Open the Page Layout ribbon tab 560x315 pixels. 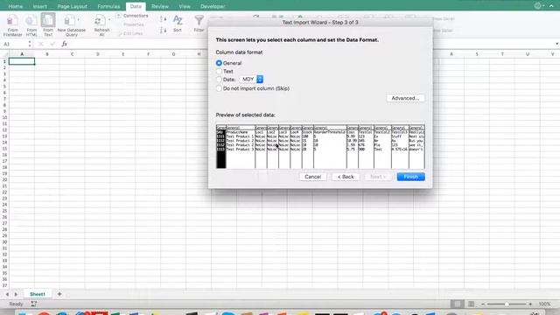pyautogui.click(x=72, y=6)
